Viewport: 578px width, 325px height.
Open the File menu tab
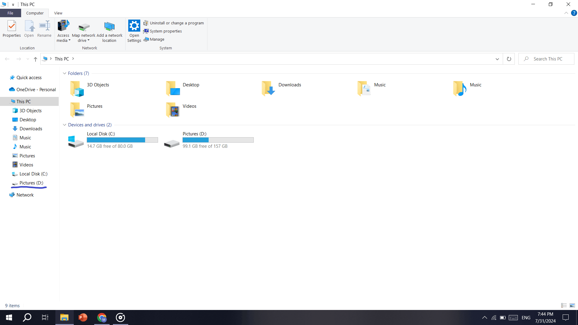pos(10,13)
